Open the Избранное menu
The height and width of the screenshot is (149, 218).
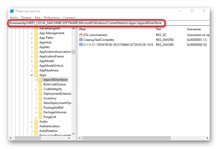[52, 18]
